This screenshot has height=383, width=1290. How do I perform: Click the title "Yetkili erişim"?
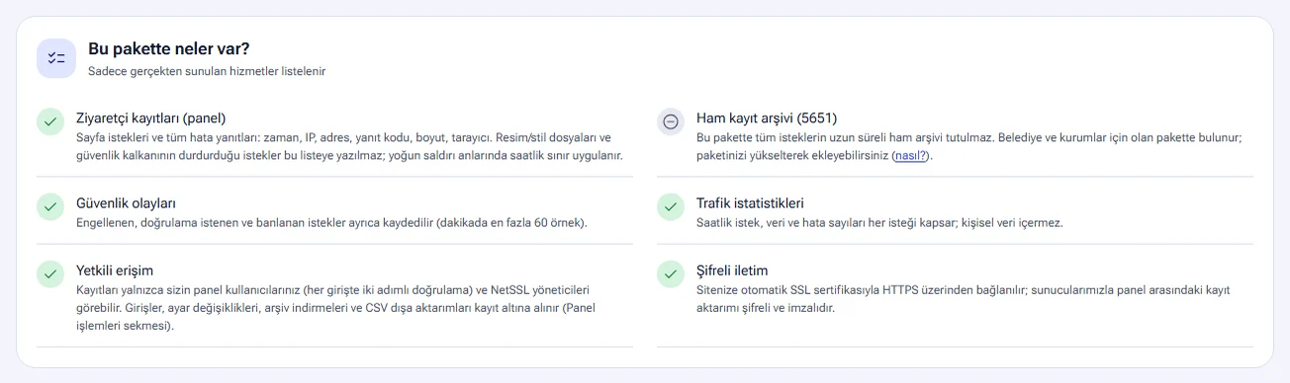115,269
